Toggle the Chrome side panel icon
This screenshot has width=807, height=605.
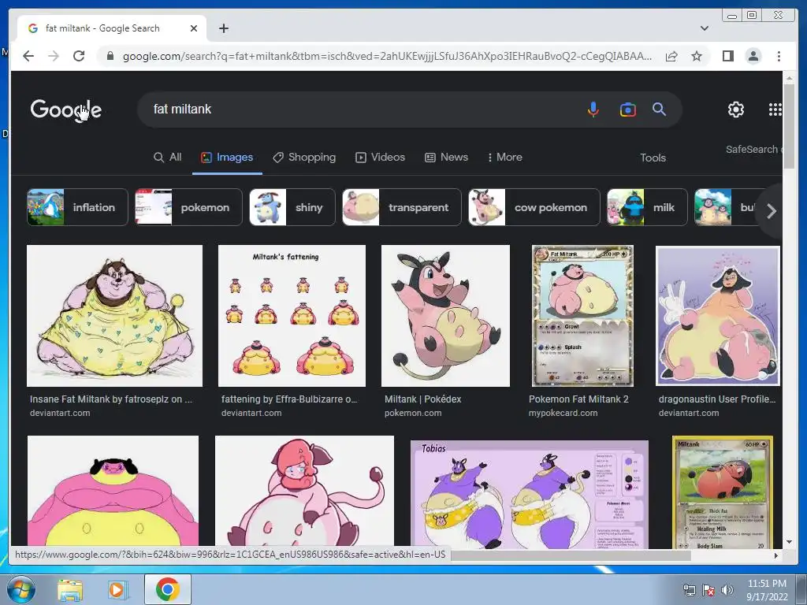click(x=727, y=56)
